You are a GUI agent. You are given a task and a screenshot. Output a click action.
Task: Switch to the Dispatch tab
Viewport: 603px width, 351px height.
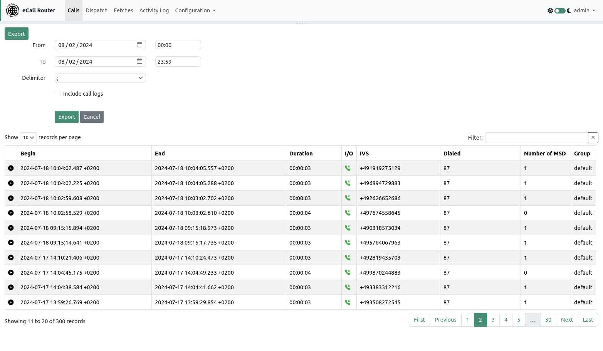[96, 10]
